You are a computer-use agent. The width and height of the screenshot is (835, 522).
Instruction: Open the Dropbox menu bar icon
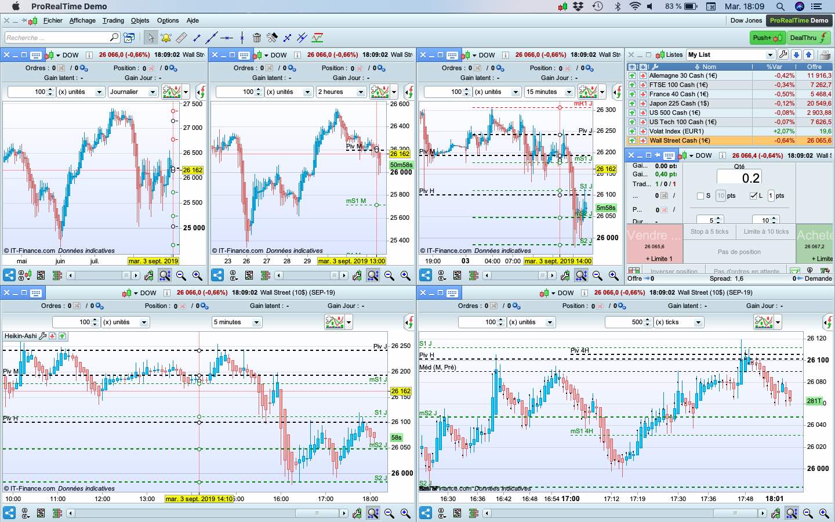[x=579, y=6]
